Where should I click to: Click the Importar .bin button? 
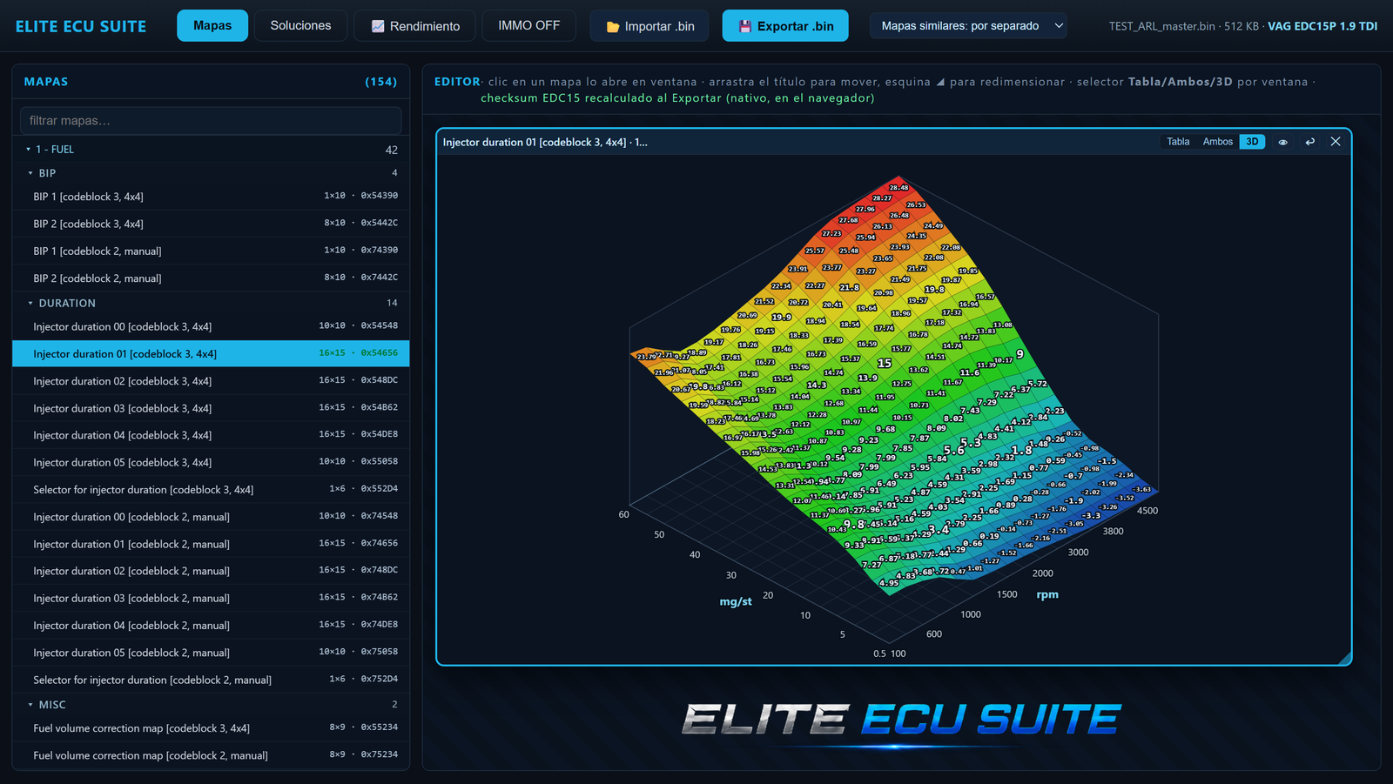pyautogui.click(x=649, y=26)
